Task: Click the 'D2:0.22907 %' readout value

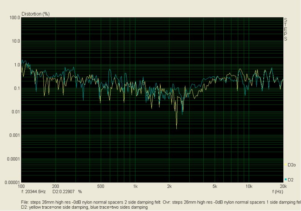Action: coord(67,191)
